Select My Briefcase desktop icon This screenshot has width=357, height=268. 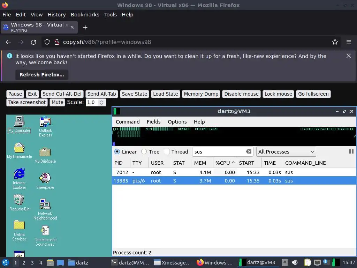tap(45, 155)
